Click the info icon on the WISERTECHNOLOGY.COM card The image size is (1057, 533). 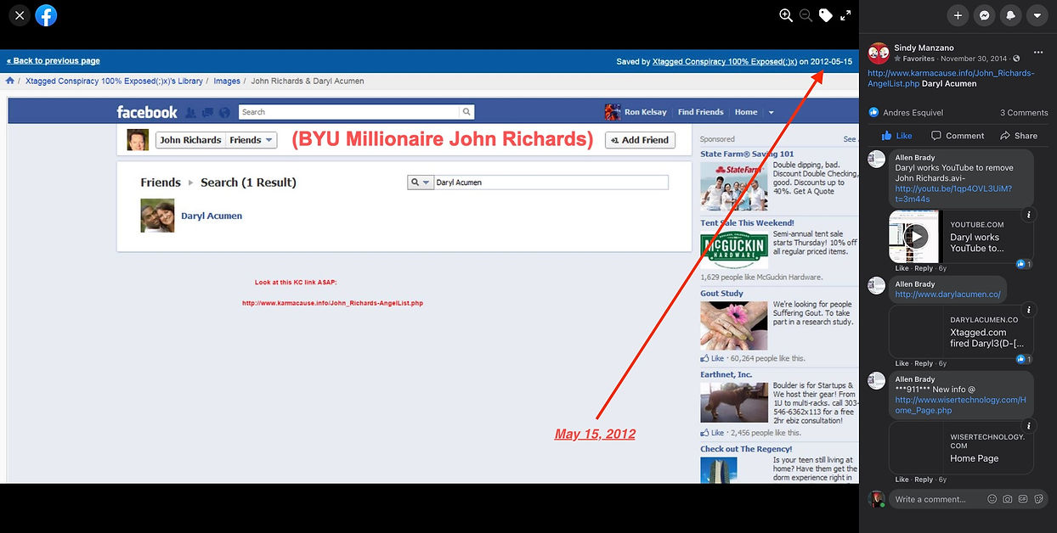[x=1029, y=426]
